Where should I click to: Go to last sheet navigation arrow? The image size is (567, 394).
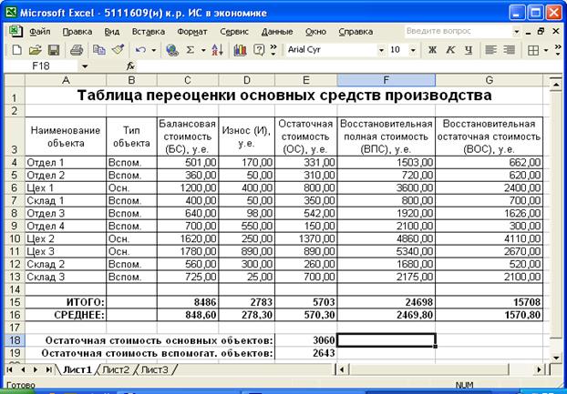coord(48,369)
